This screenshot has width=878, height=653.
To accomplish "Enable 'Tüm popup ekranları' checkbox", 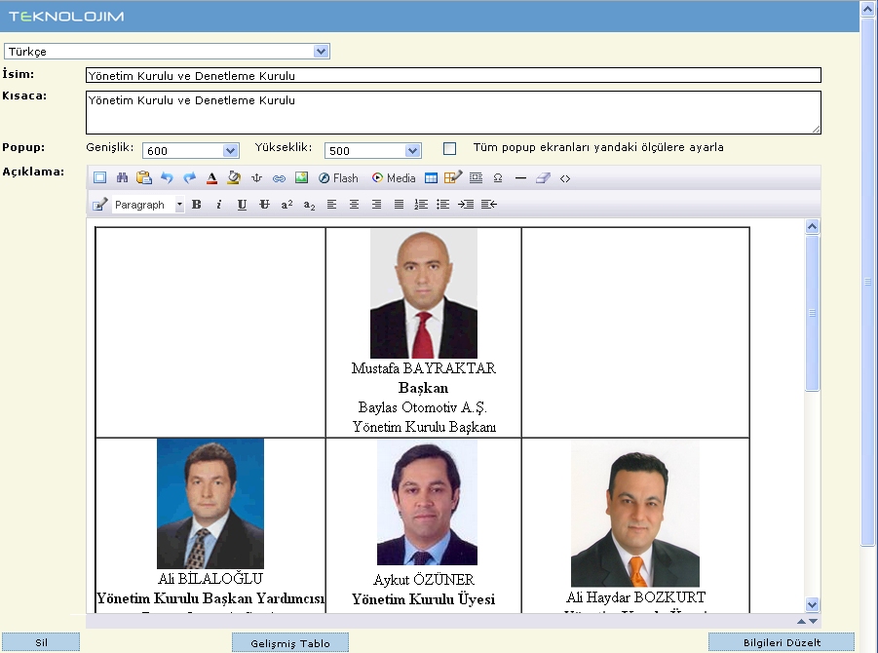I will tap(449, 148).
